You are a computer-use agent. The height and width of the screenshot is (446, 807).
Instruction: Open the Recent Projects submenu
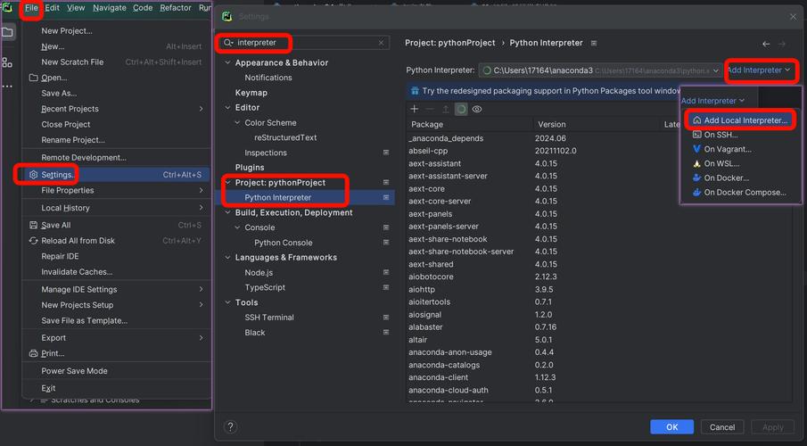(x=116, y=109)
